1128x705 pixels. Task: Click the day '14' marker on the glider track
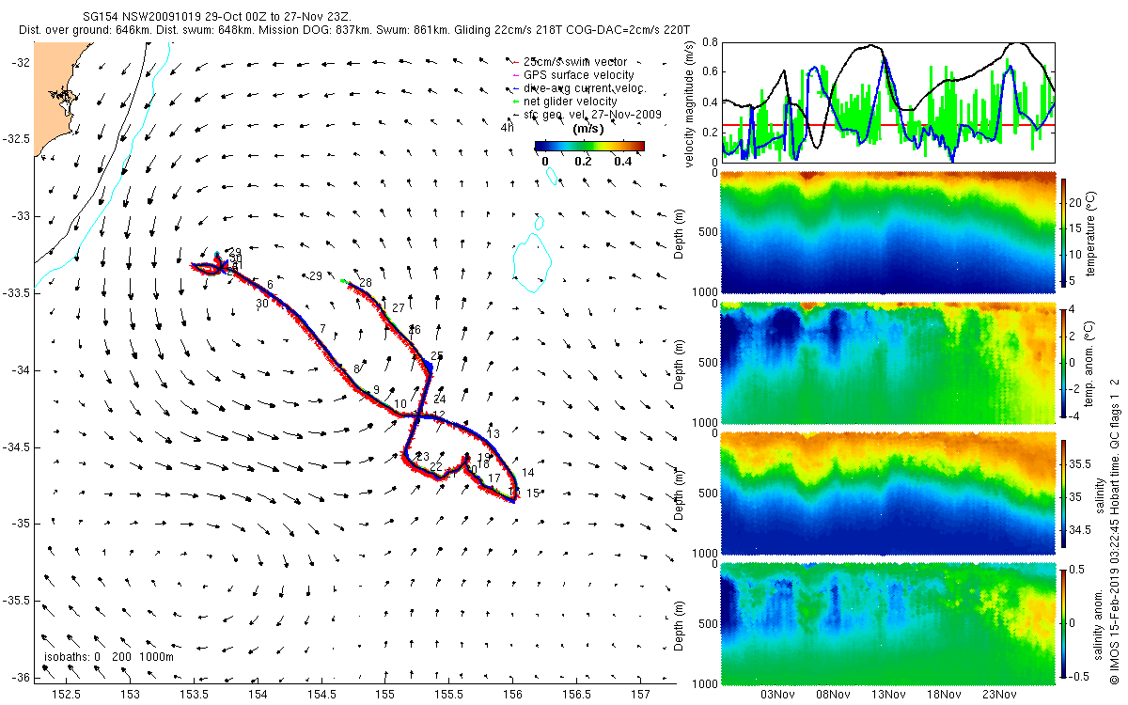tap(528, 473)
